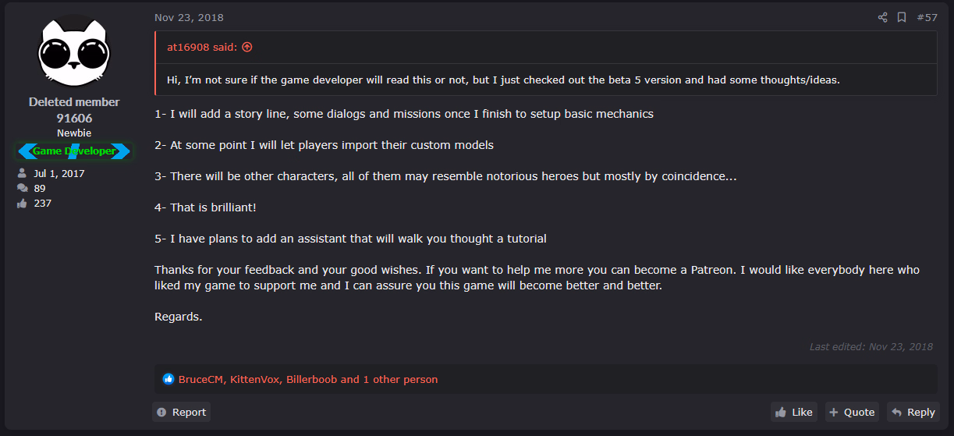The height and width of the screenshot is (436, 954).
Task: Reply to this post
Action: [x=913, y=412]
